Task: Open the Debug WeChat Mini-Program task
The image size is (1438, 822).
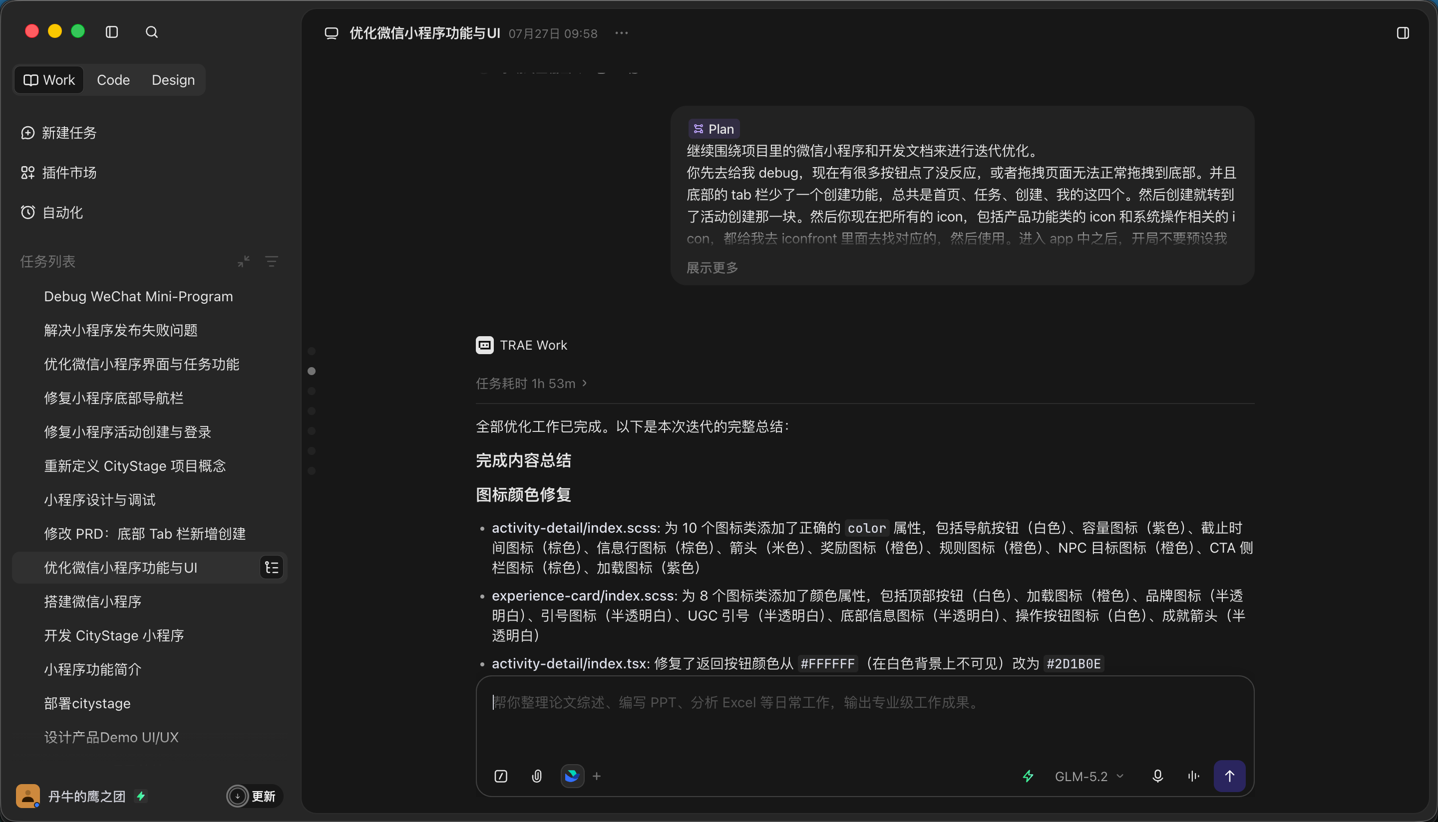Action: tap(150, 296)
